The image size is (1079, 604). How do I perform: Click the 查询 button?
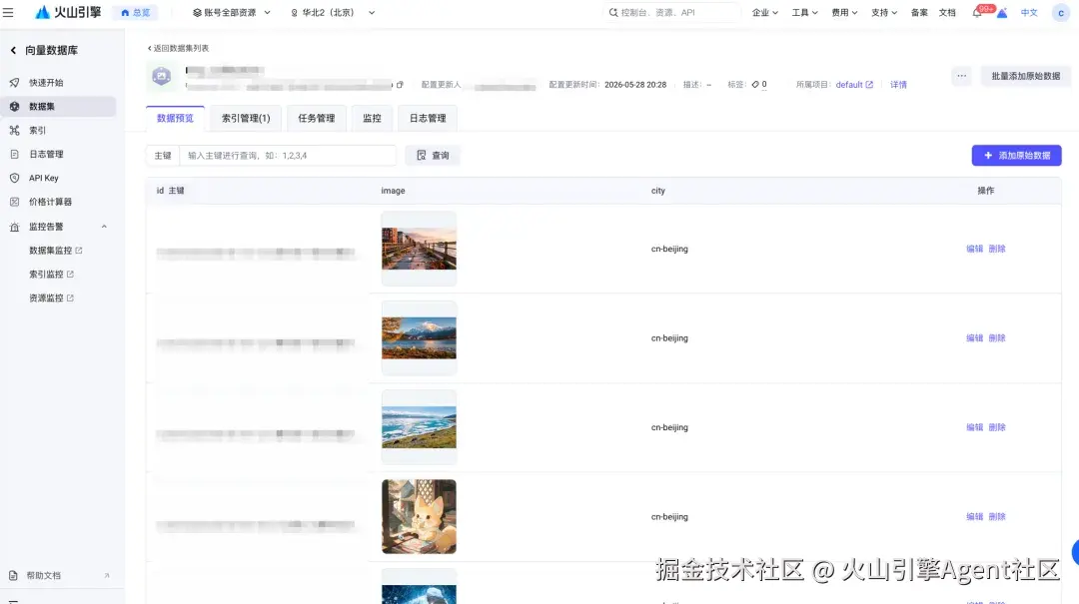433,156
